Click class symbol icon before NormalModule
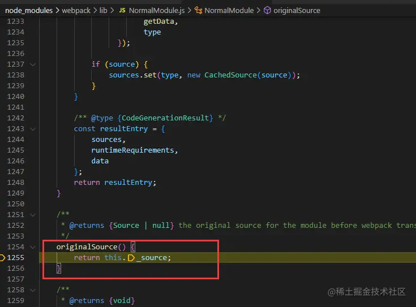The height and width of the screenshot is (307, 416). pos(198,11)
